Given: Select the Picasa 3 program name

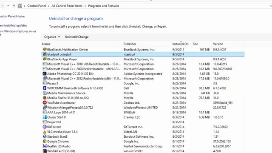Looking at the screenshot, I should (x=53, y=83).
